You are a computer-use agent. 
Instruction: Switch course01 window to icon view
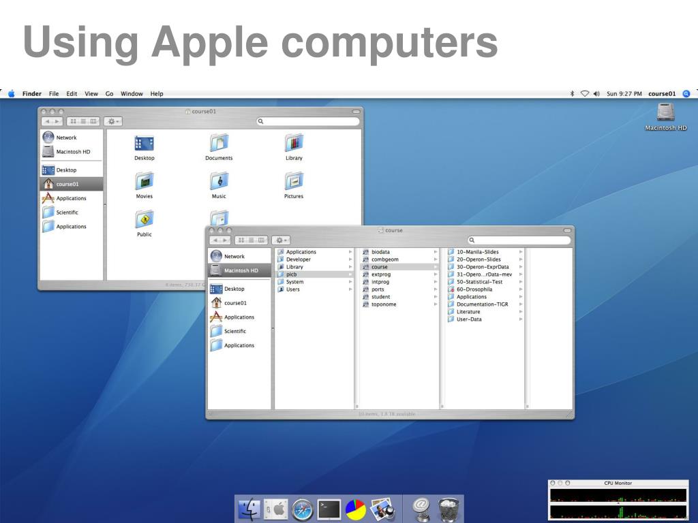click(x=73, y=121)
